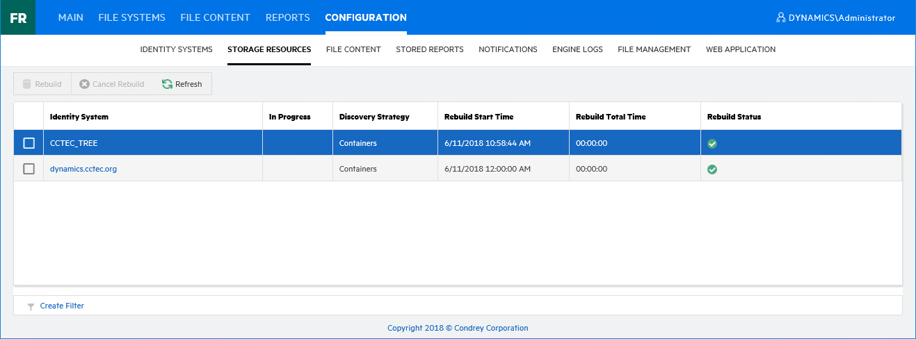Viewport: 916px width, 339px height.
Task: Click Copyright Condrey Corporation footer link
Action: click(458, 328)
